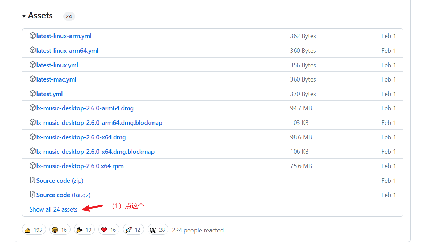Screen dimensions: 421x248
Task: Click the 75.6 MB size value
Action: tap(301, 166)
